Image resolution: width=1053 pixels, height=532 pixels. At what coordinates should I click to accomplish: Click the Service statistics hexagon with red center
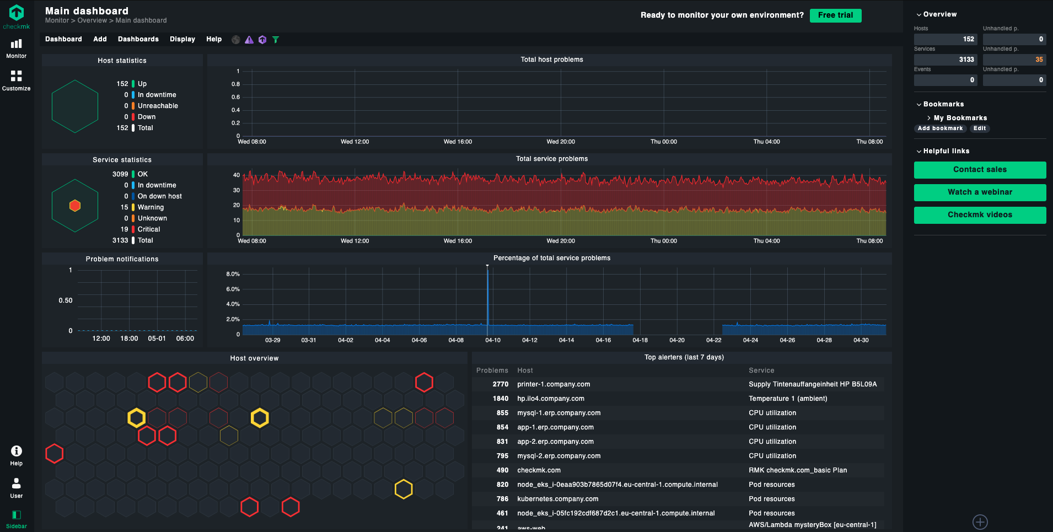click(x=75, y=206)
